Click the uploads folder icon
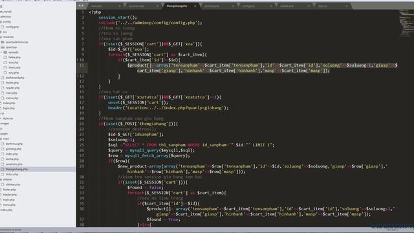The height and width of the screenshot is (233, 414). click(x=5, y=52)
